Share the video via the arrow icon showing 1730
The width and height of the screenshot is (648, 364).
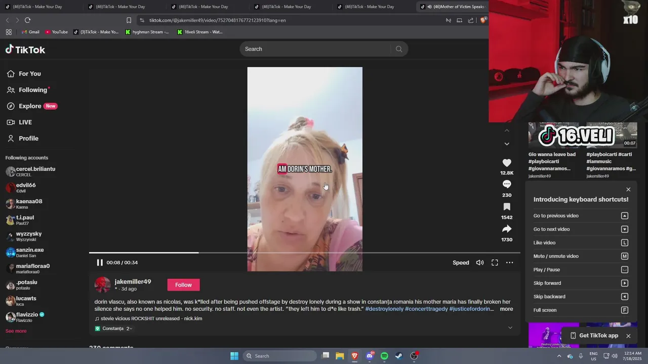[507, 229]
